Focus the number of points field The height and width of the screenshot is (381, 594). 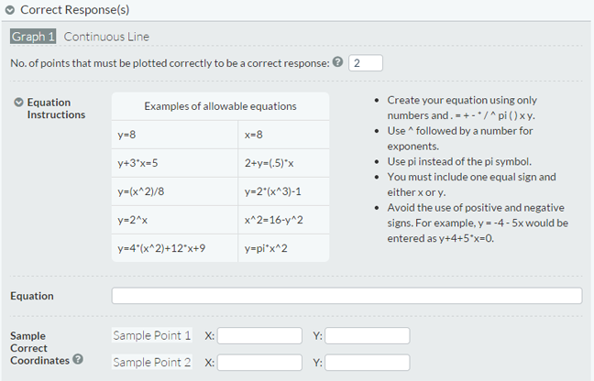click(366, 63)
